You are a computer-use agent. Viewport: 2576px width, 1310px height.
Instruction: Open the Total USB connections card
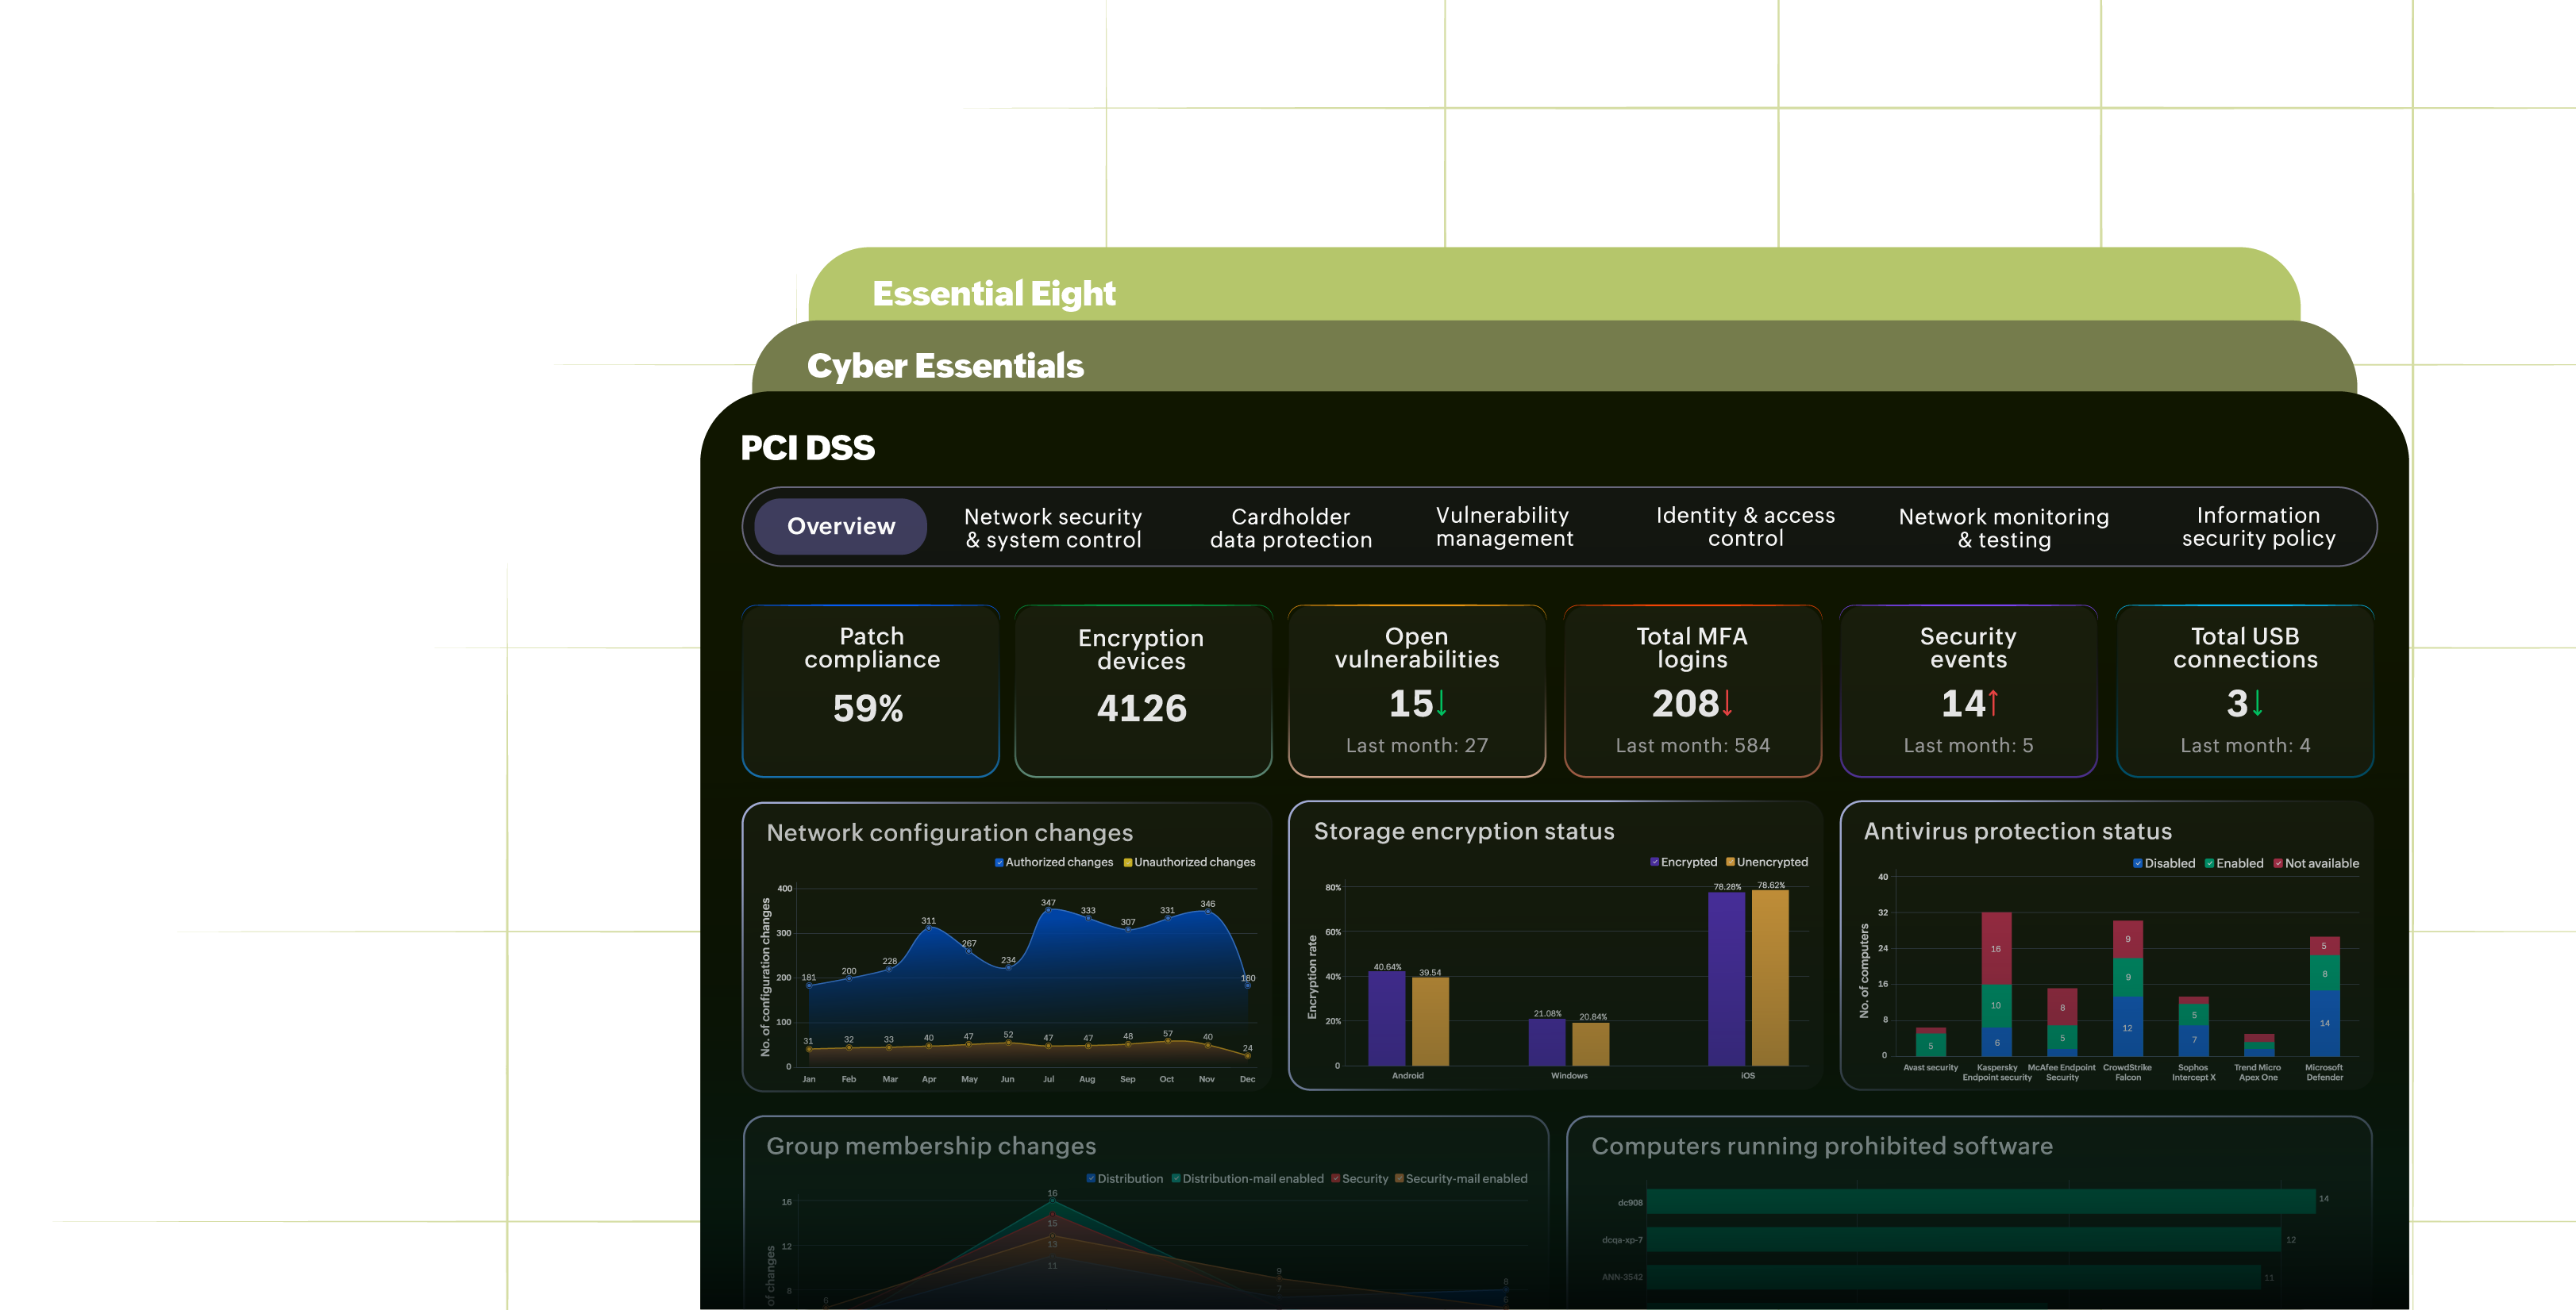(x=2245, y=690)
